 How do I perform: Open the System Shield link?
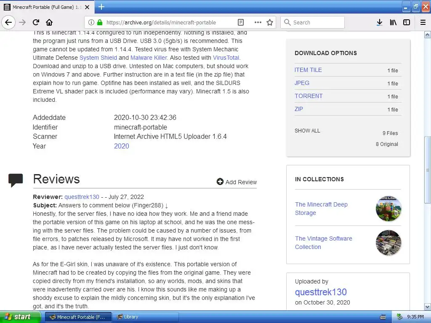pos(98,58)
